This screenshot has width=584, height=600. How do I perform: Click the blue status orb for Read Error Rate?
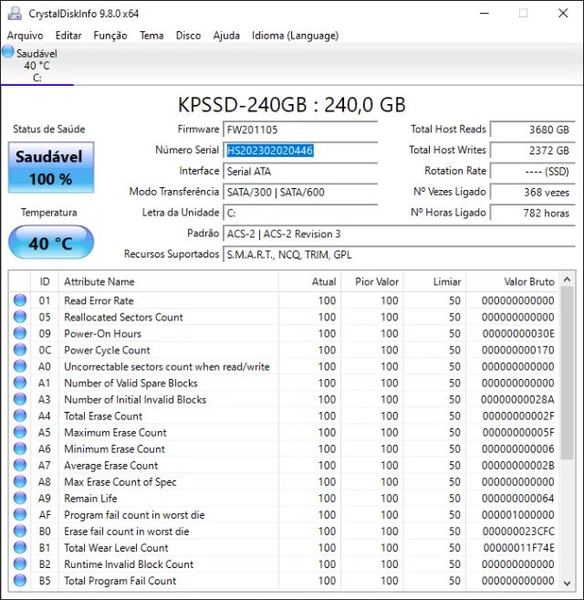pyautogui.click(x=20, y=300)
